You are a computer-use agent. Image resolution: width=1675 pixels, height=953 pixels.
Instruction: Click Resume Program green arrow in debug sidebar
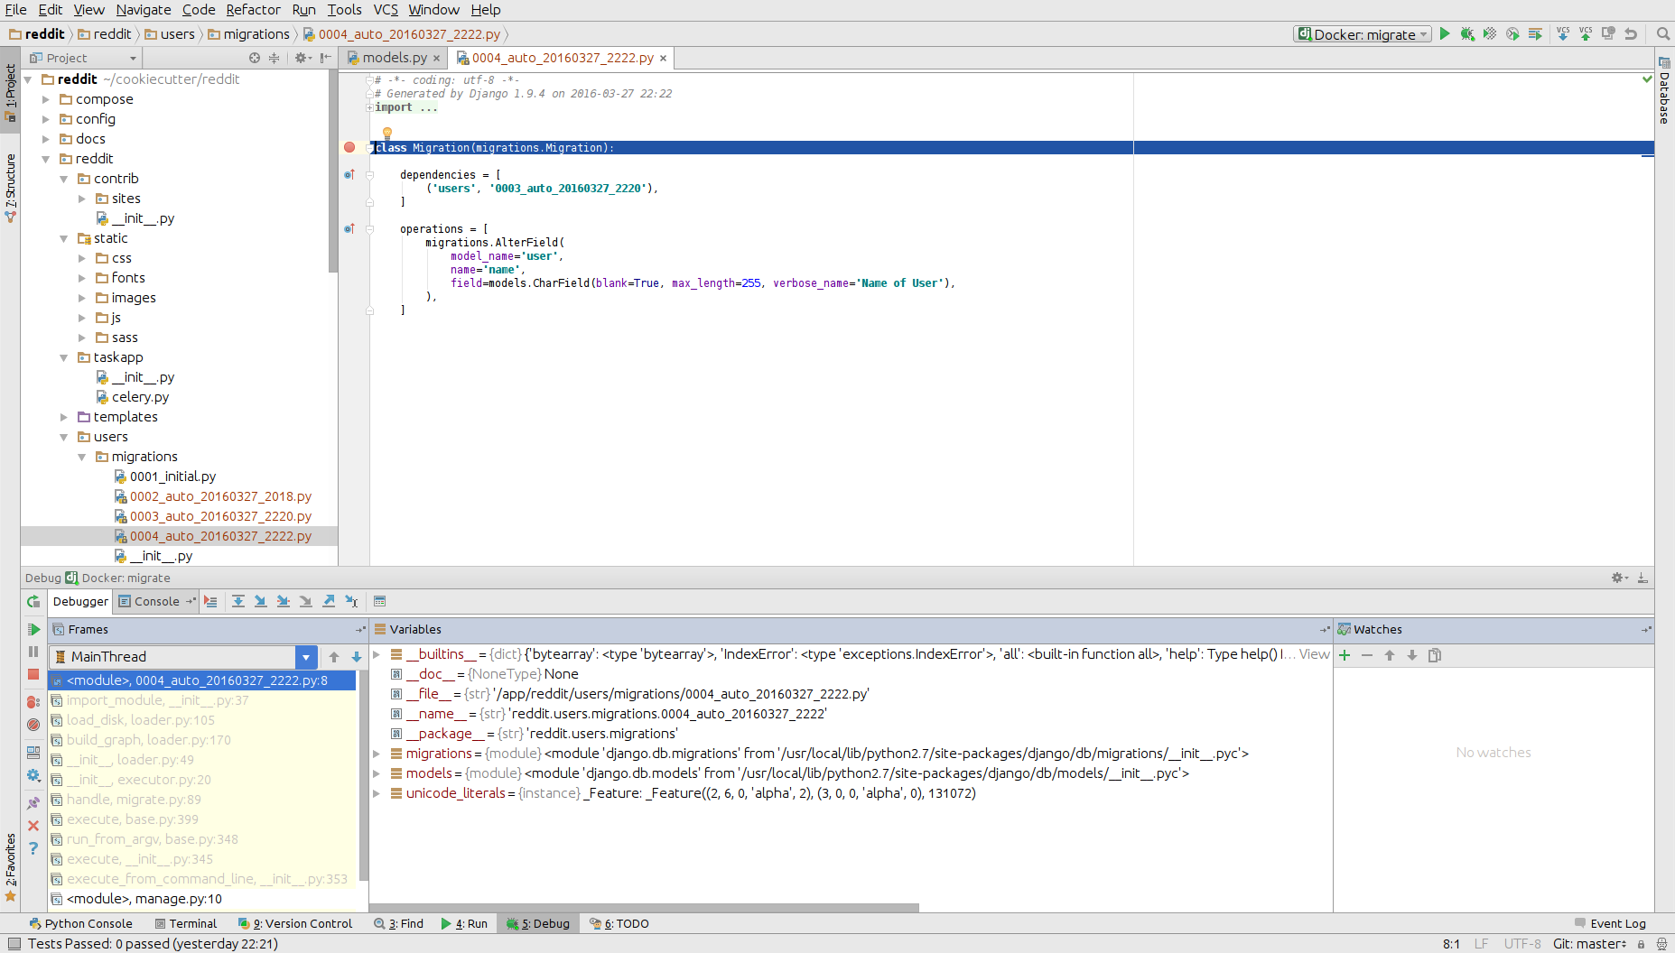pos(33,629)
